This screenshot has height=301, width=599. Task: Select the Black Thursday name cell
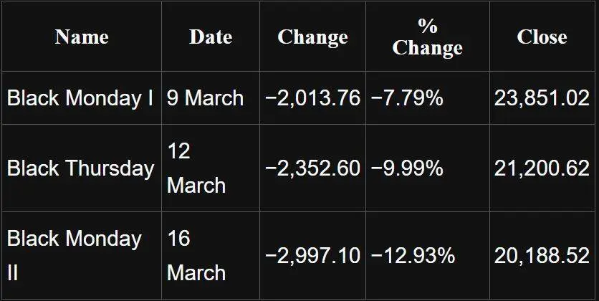coord(80,168)
